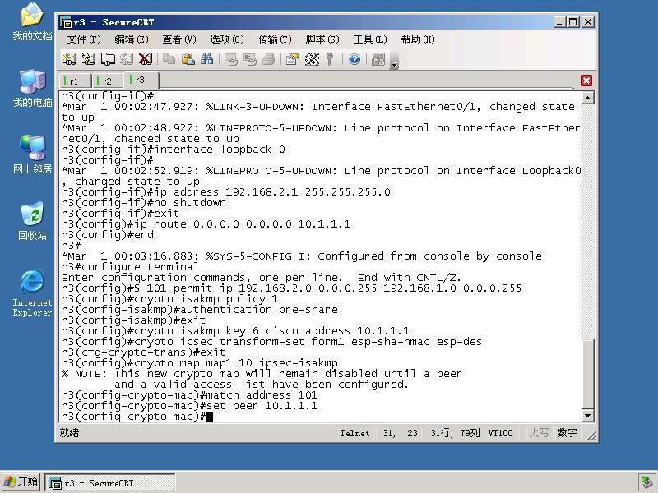Click terminal scrollbar up arrow
The height and width of the screenshot is (493, 658).
(x=588, y=98)
